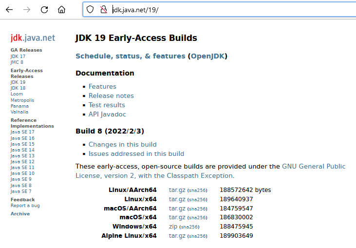This screenshot has height=248, width=356.
Task: Open Java SE 15 reference implementation
Action: tap(22, 144)
